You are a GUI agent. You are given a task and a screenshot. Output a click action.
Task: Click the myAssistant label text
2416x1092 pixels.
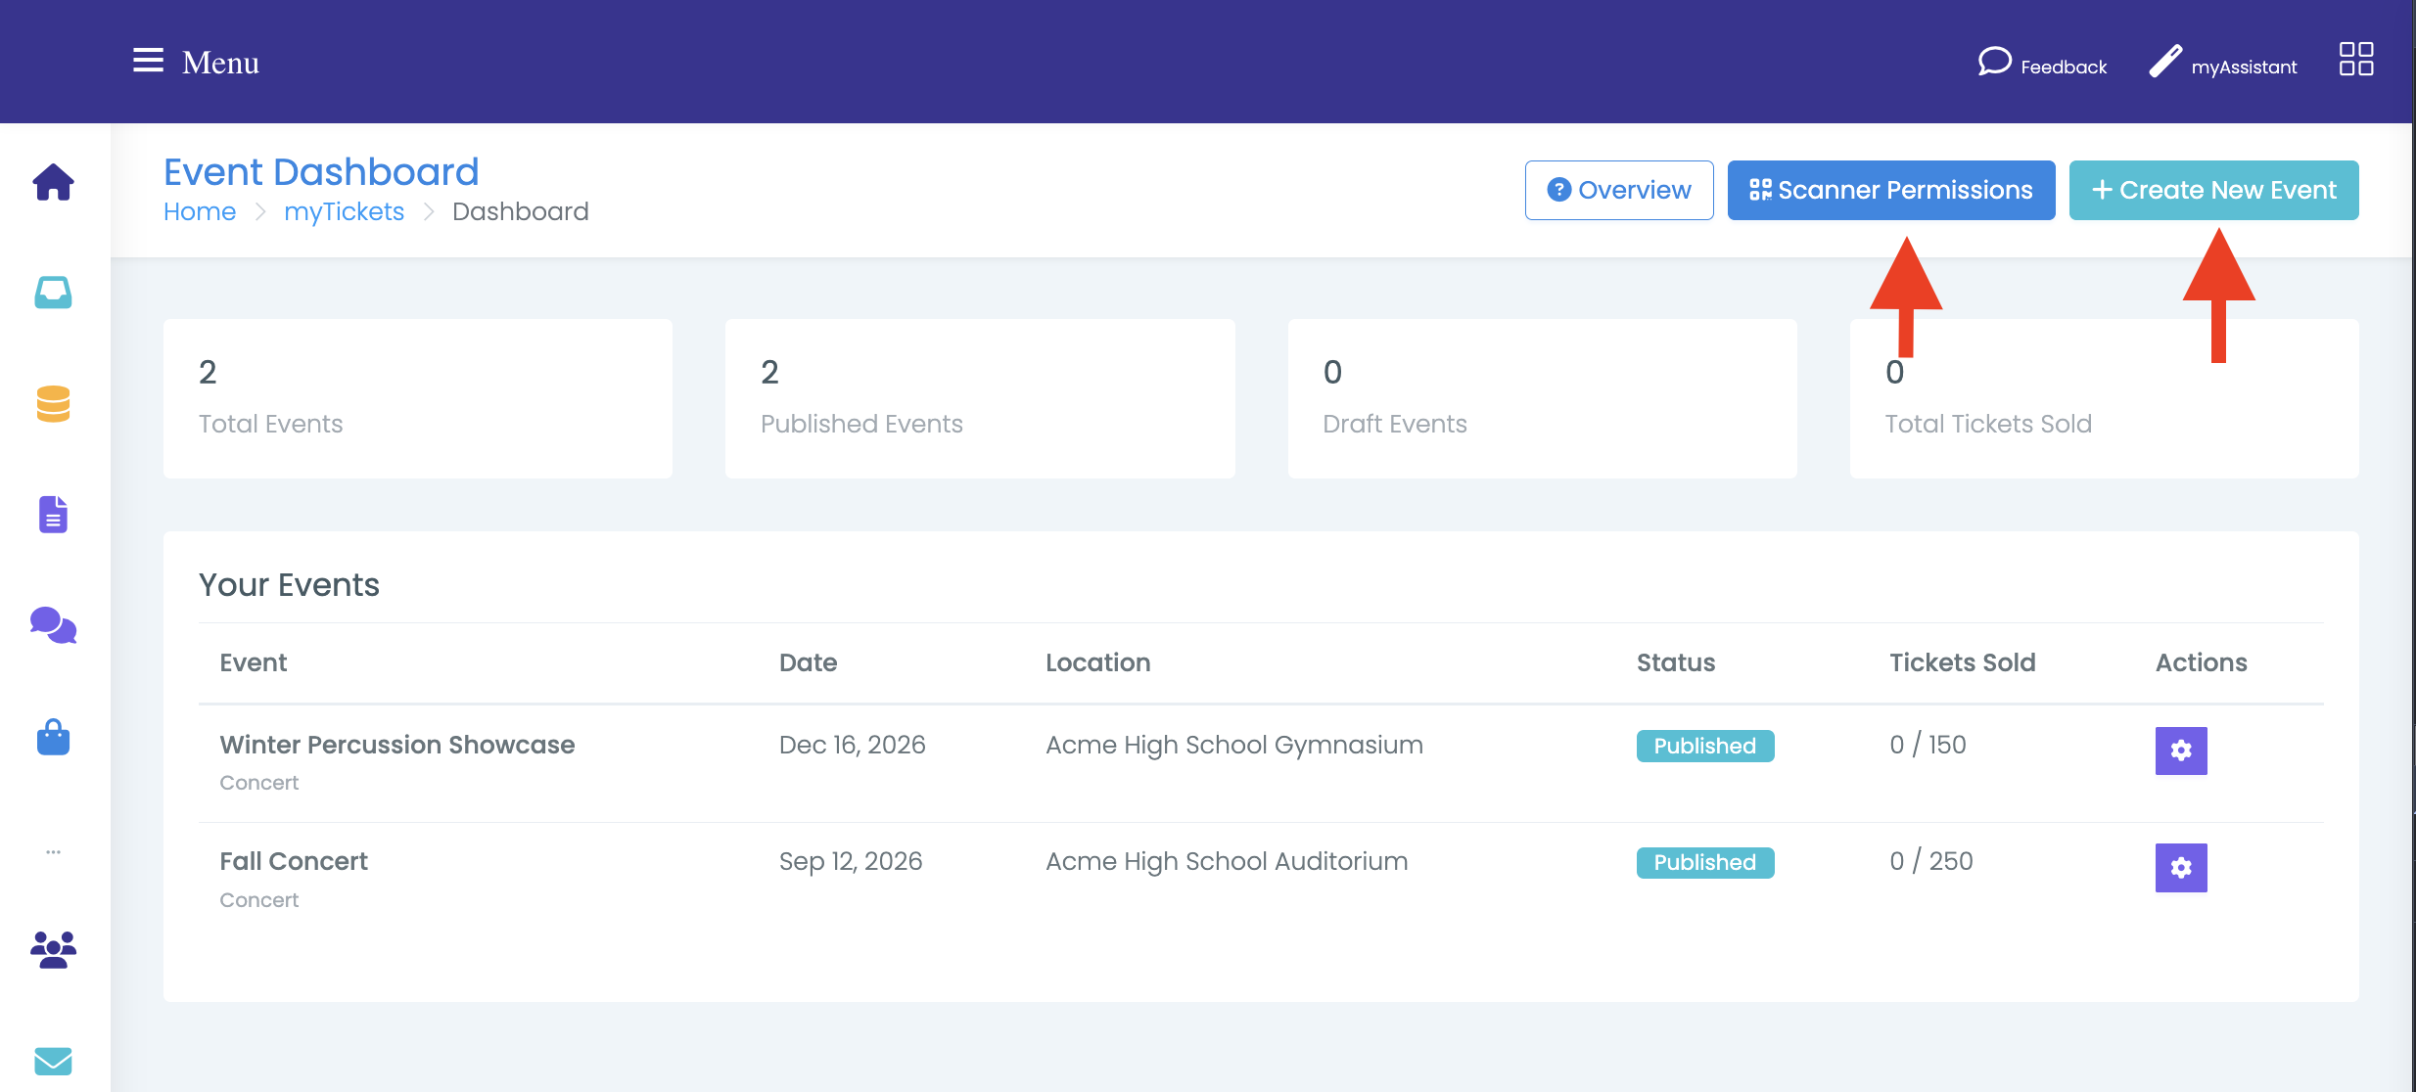[2244, 67]
